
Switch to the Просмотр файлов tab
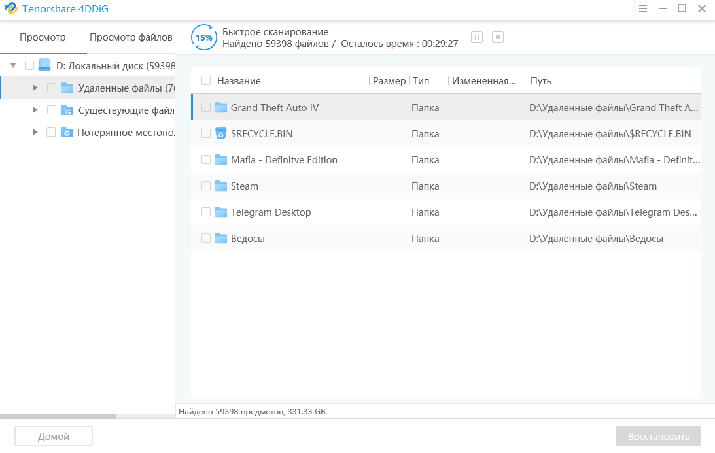131,37
